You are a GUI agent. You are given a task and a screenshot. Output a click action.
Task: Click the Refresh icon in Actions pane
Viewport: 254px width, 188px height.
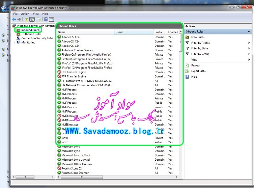[187, 66]
